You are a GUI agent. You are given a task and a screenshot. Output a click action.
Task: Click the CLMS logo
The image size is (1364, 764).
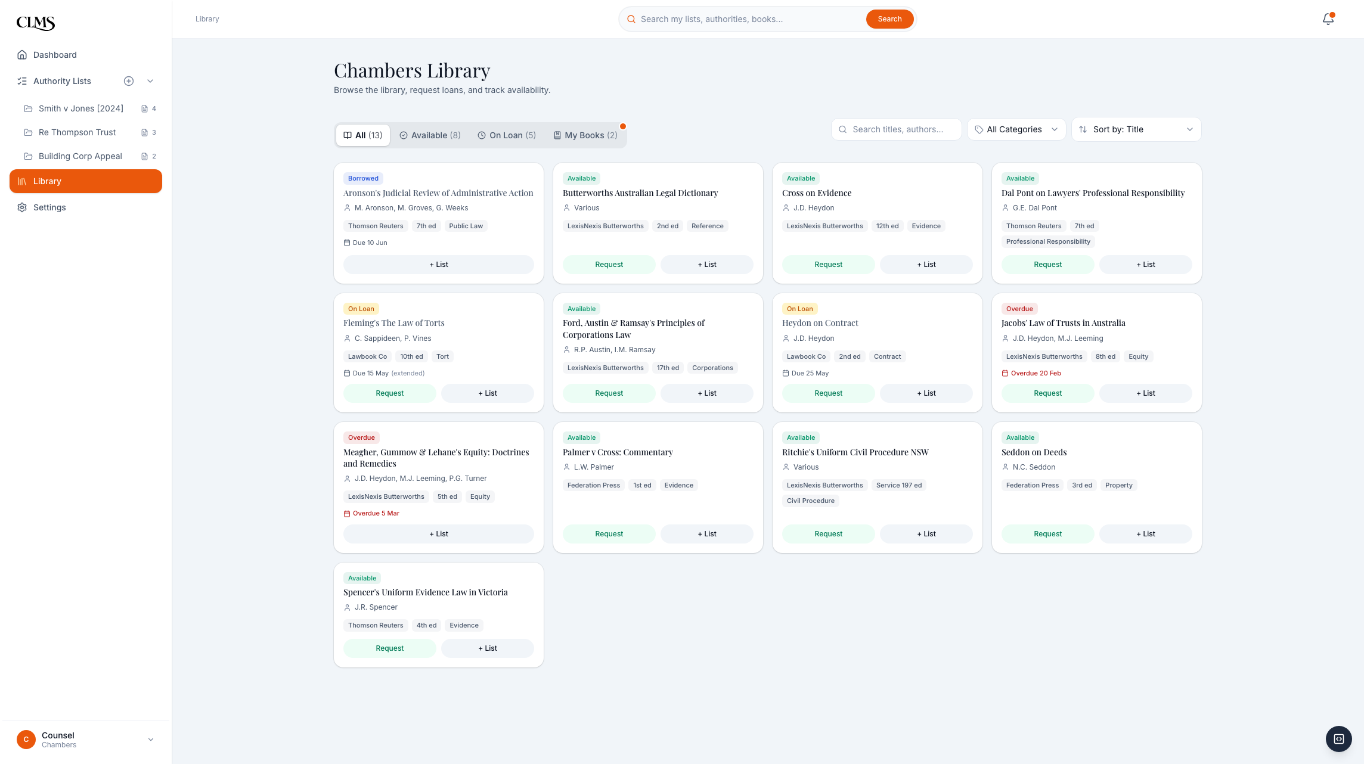pyautogui.click(x=36, y=23)
